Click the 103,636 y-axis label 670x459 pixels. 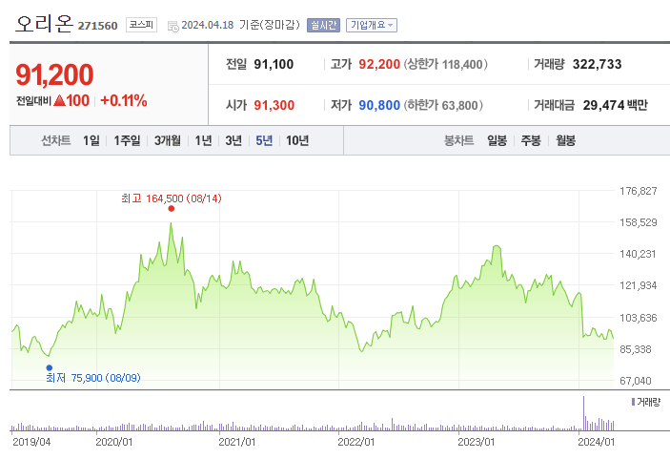coord(639,318)
